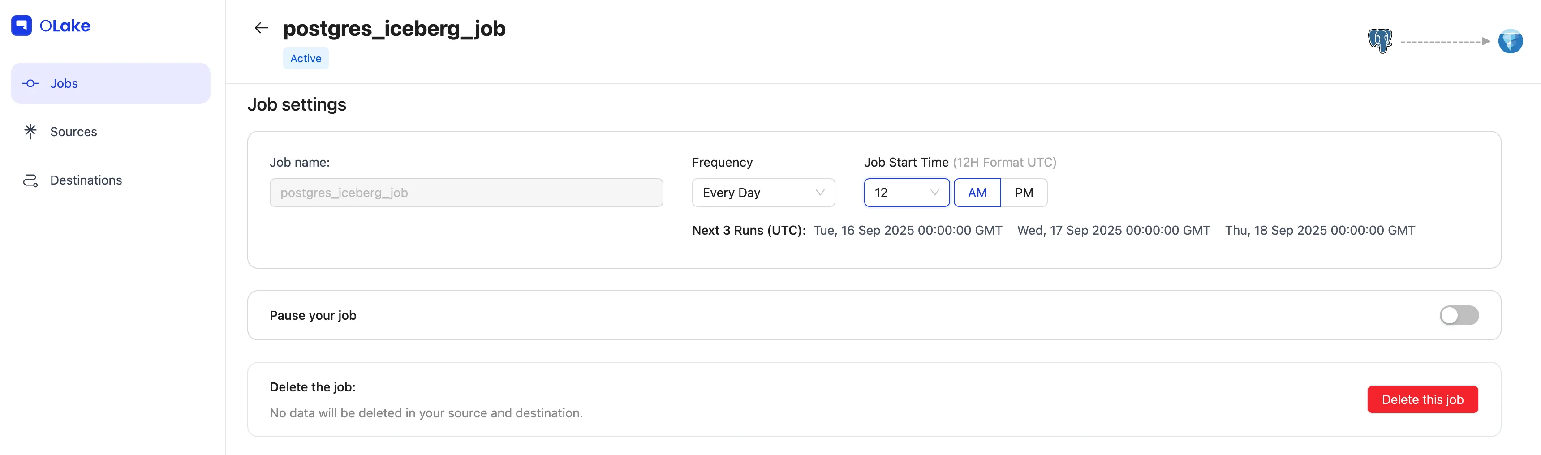Go to the Sources menu item

(73, 132)
